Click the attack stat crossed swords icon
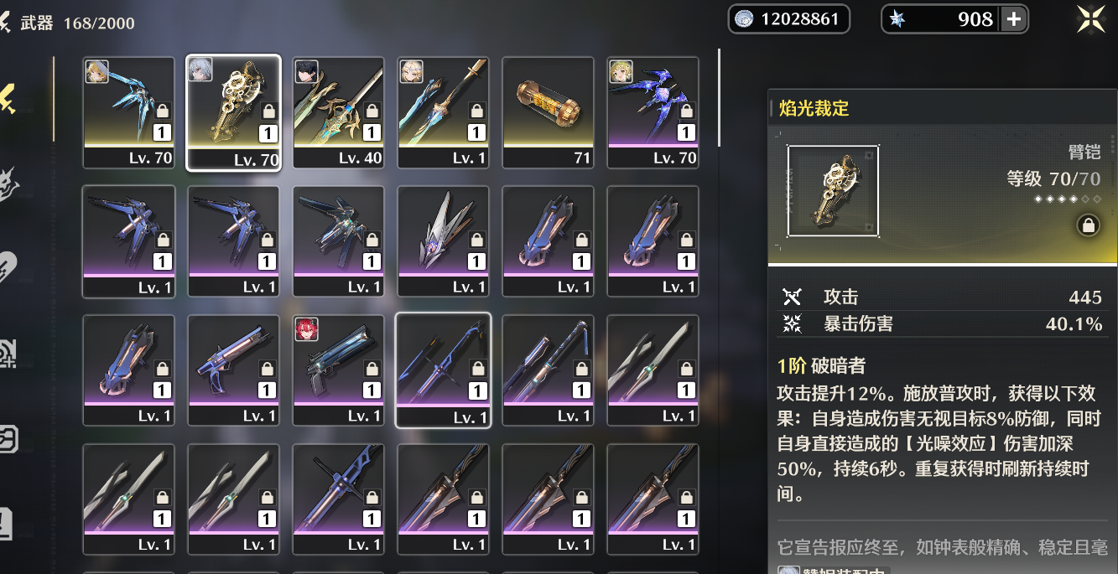 click(792, 297)
